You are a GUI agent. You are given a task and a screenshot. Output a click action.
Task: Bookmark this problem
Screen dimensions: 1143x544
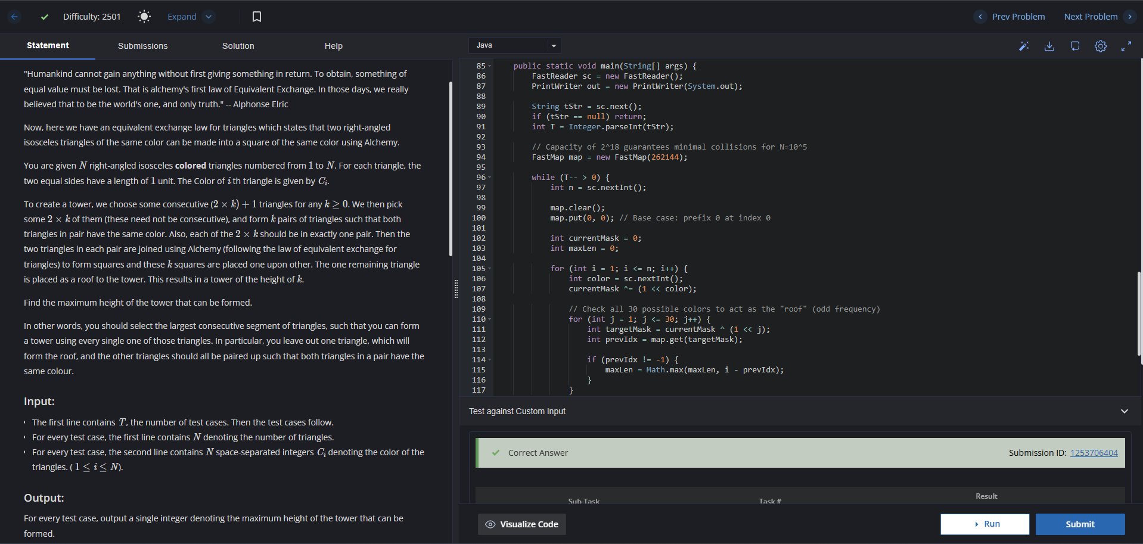257,17
